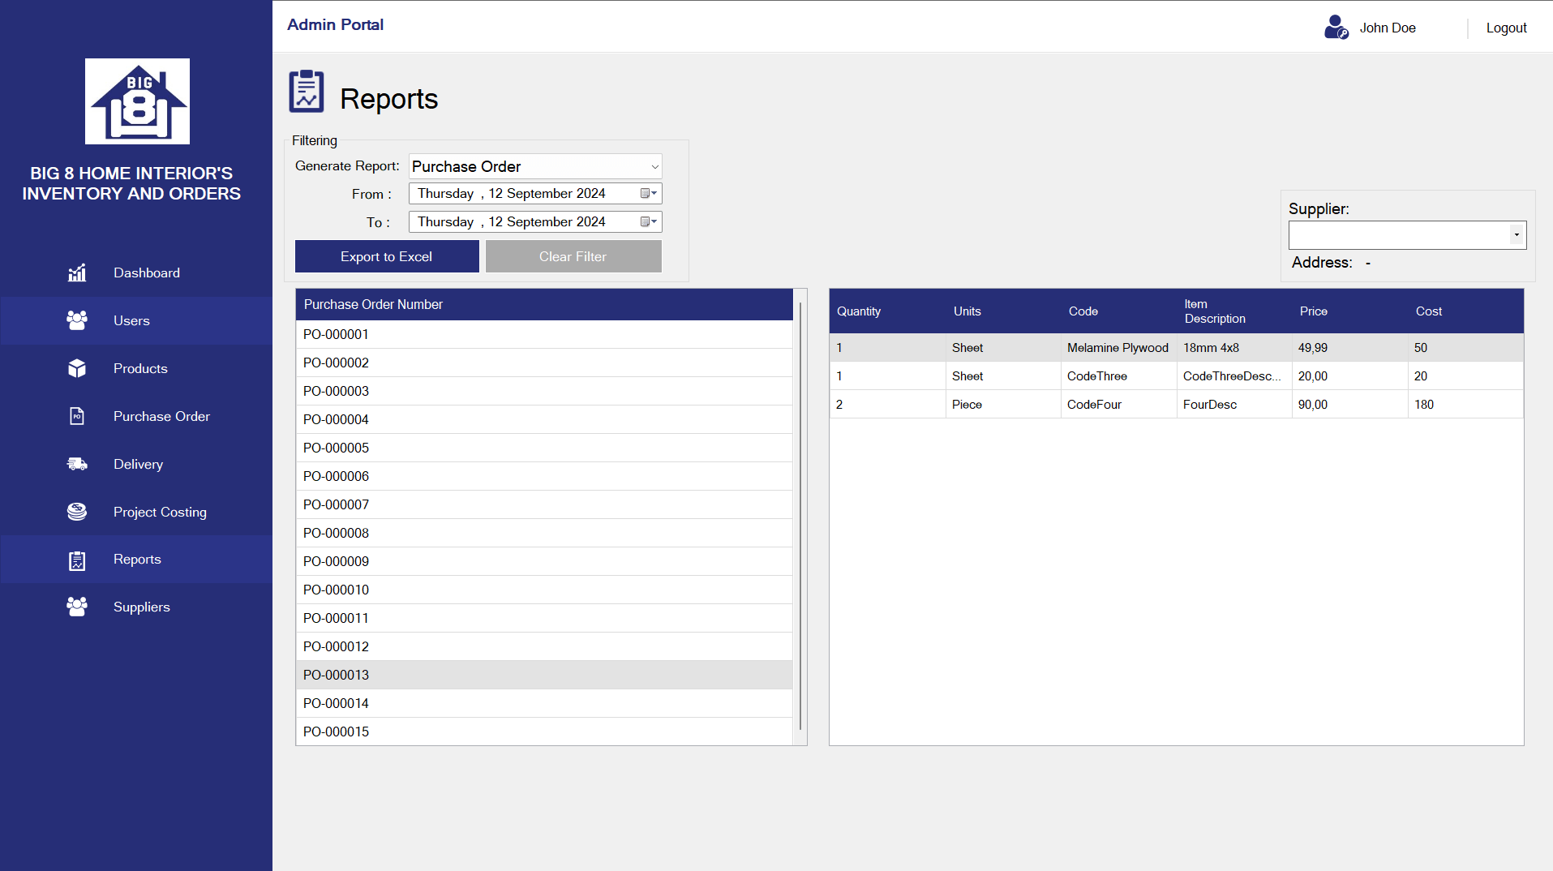The width and height of the screenshot is (1553, 871).
Task: Open the Dashboard menu item
Action: click(x=136, y=272)
